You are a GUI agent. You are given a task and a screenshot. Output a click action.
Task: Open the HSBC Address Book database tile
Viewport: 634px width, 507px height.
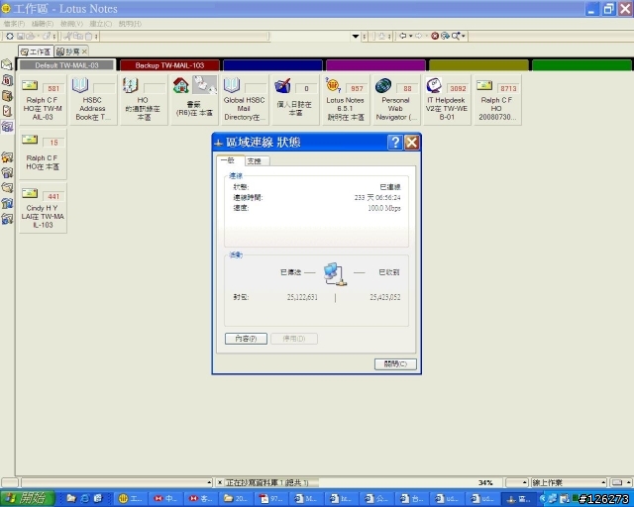tap(92, 100)
